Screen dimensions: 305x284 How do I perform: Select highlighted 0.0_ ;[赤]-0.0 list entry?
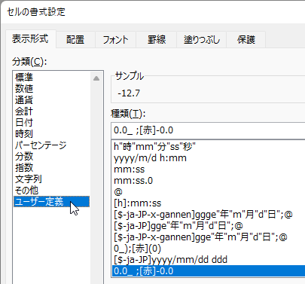209,271
